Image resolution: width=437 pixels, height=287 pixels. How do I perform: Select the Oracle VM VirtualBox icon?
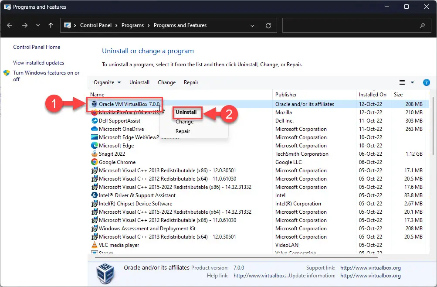click(x=94, y=104)
